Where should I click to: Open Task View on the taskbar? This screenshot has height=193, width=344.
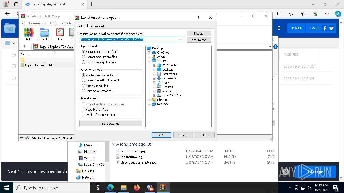[x=97, y=188]
